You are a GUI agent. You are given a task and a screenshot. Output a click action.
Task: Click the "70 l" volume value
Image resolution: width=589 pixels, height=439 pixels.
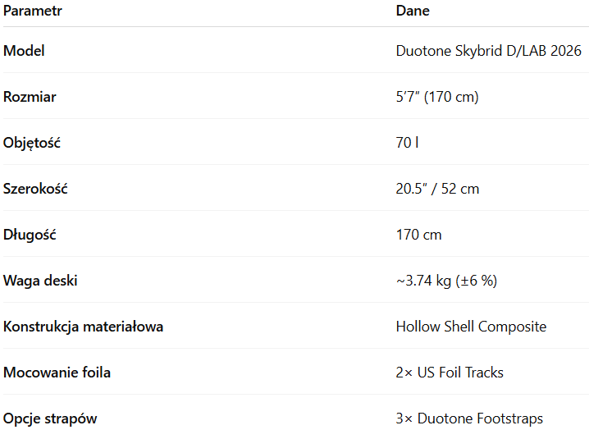tap(407, 143)
